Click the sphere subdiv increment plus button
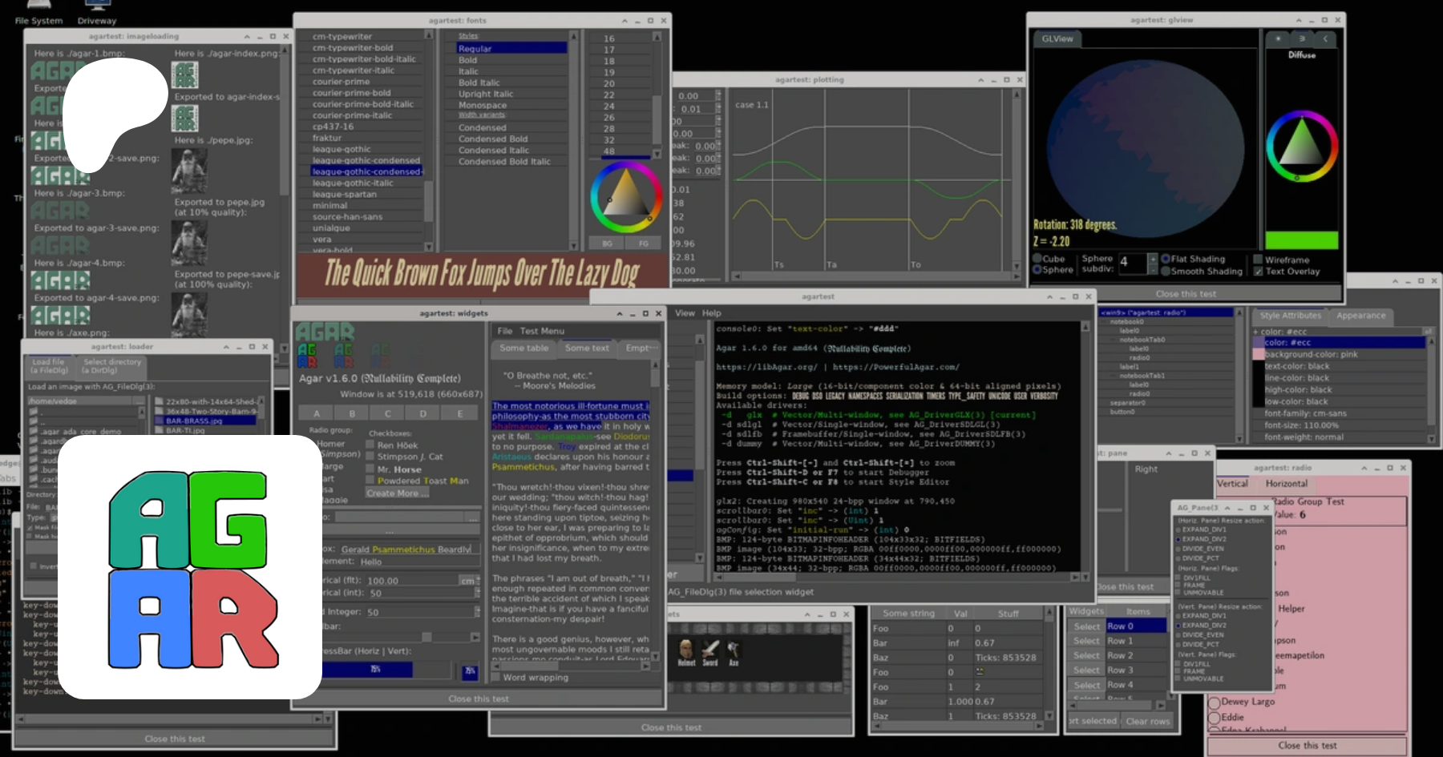This screenshot has height=757, width=1443. coord(1152,258)
